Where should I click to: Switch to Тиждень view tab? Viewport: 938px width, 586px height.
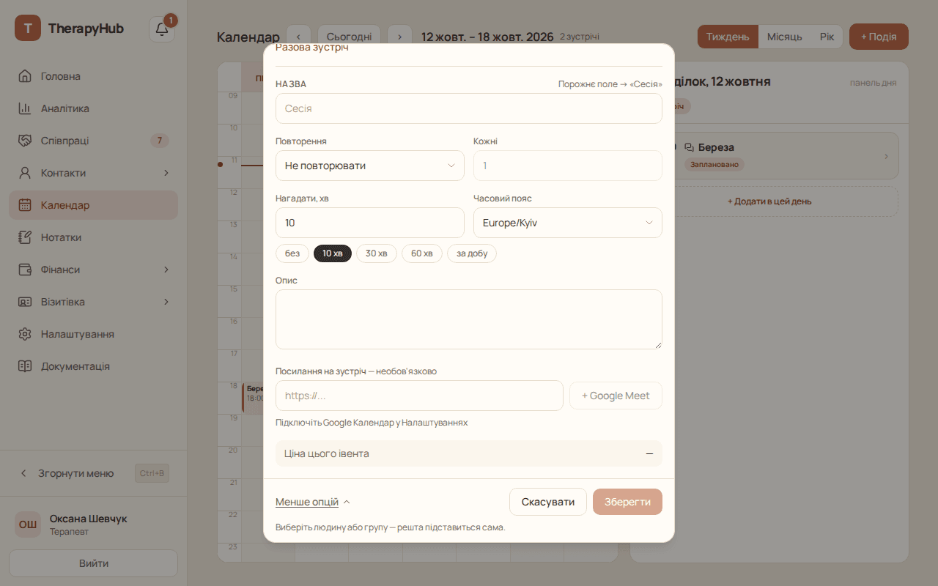click(x=728, y=37)
